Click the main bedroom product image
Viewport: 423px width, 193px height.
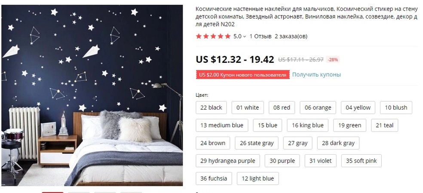92,95
